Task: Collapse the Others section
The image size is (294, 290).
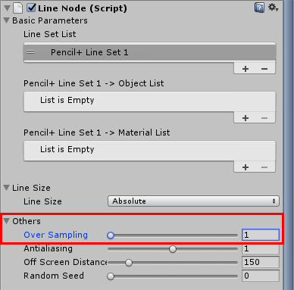Action: tap(7, 221)
